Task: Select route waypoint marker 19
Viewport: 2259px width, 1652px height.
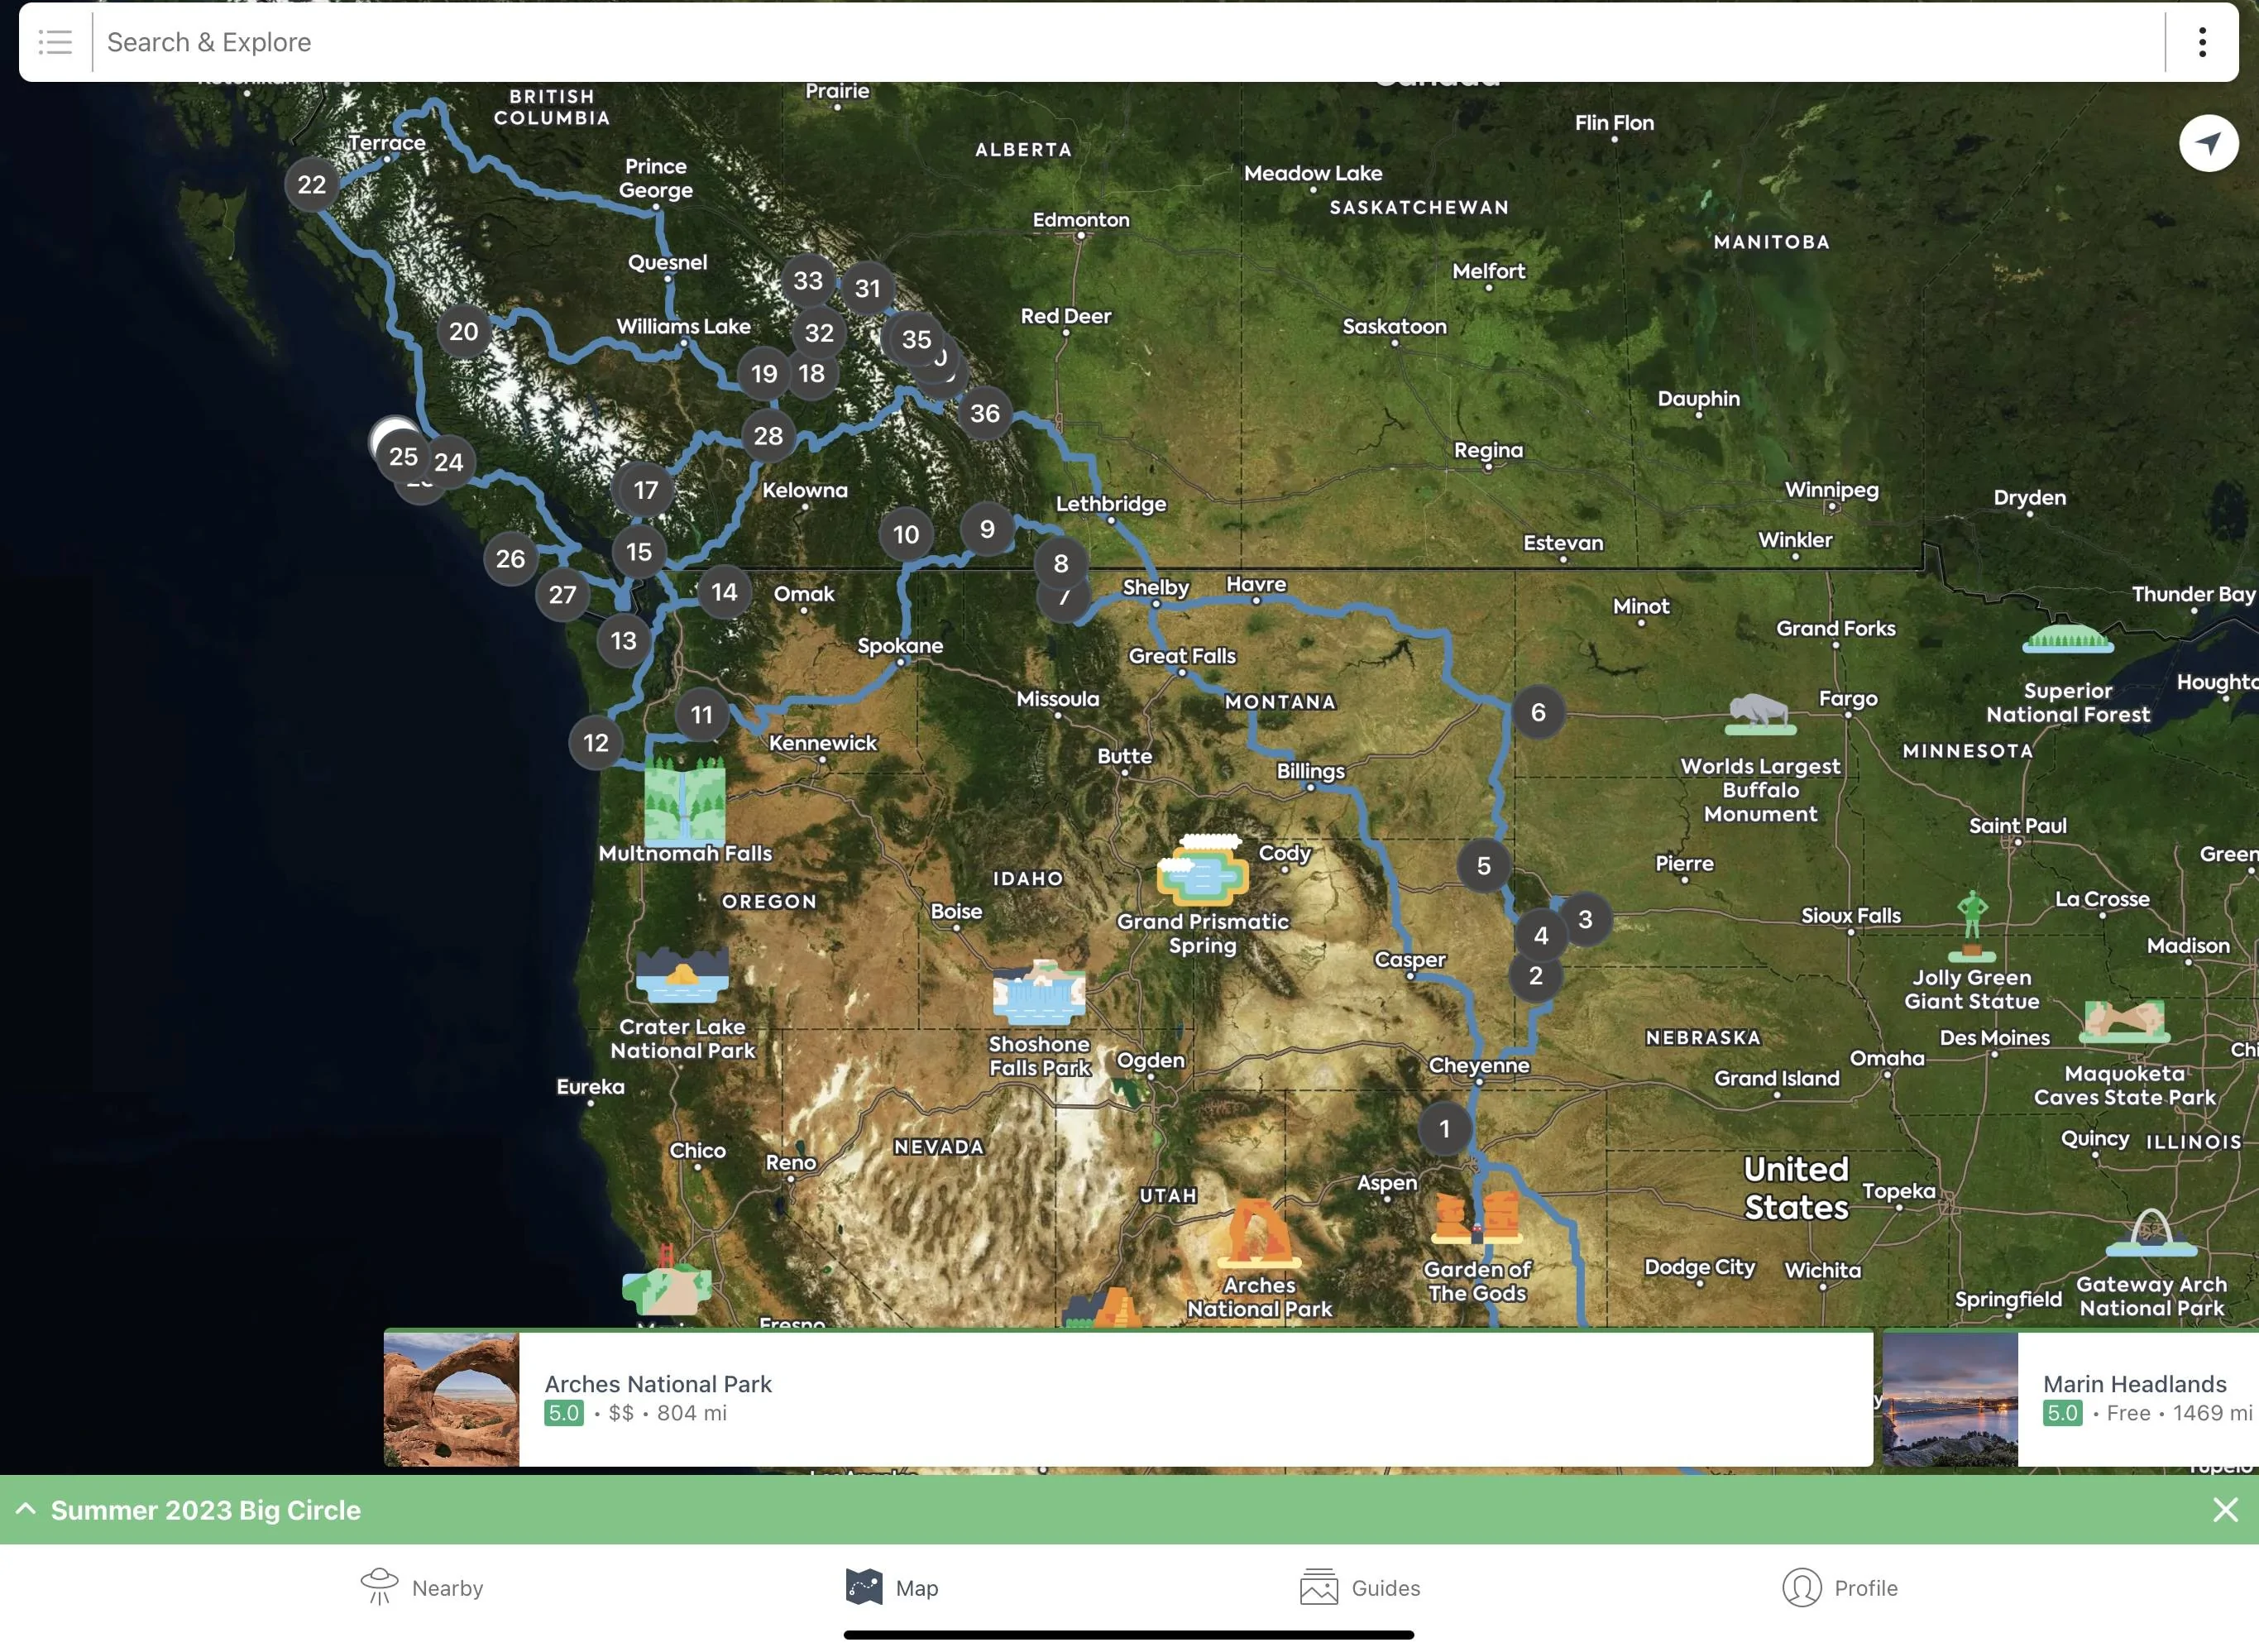Action: pyautogui.click(x=764, y=374)
